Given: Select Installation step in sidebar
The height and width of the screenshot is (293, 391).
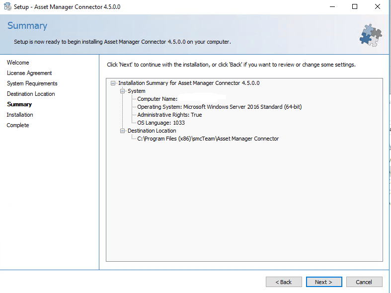Looking at the screenshot, I should point(20,115).
